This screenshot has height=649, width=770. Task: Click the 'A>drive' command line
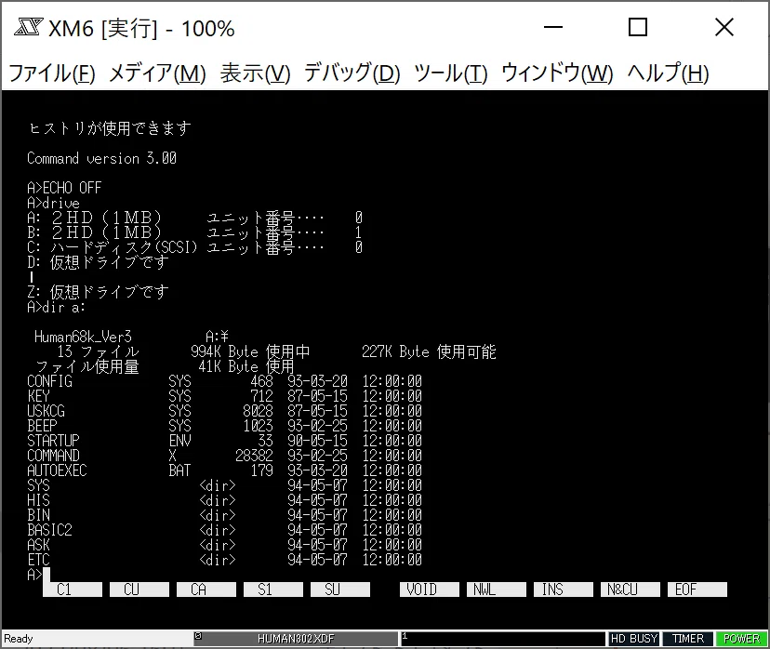click(x=53, y=203)
